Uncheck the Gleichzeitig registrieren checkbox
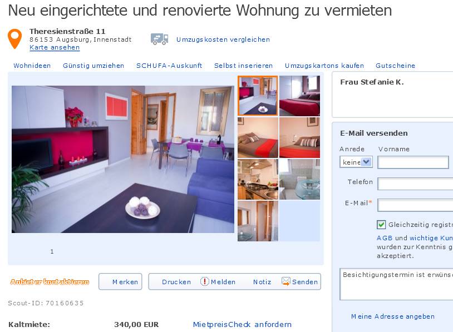This screenshot has height=332, width=453. point(381,225)
